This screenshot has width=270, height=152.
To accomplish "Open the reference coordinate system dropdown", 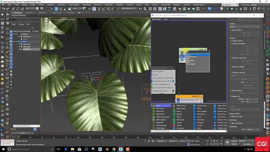I will coord(77,8).
